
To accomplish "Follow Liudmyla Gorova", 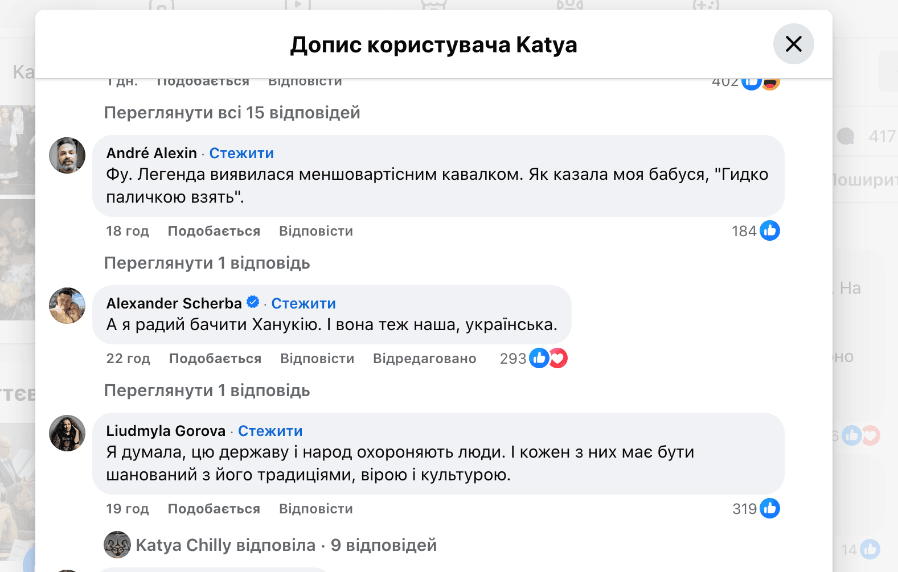I will point(270,431).
